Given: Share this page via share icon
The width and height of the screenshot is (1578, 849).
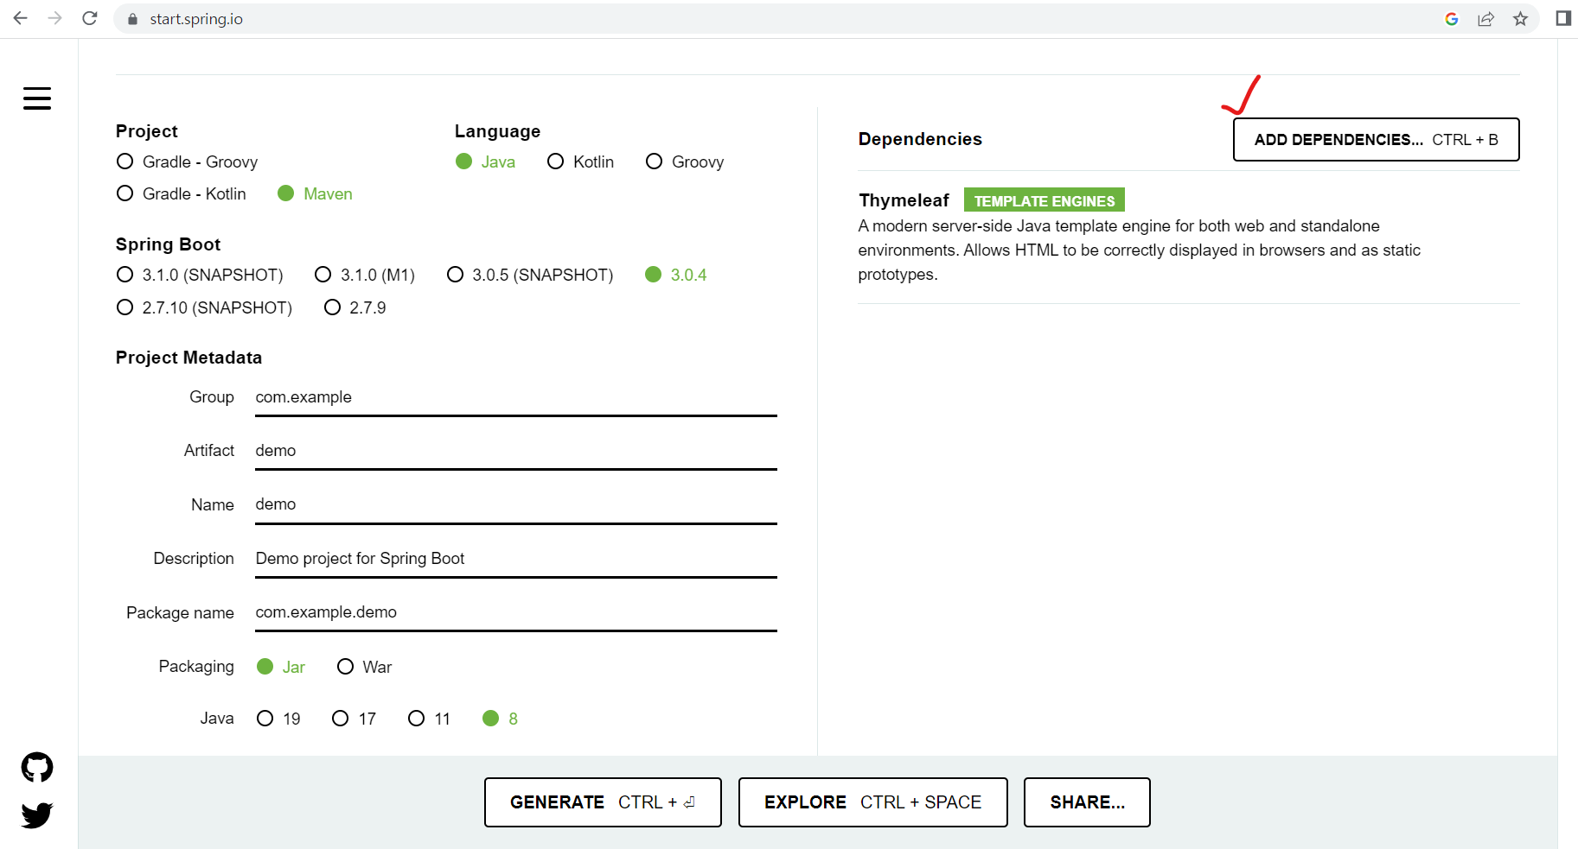Looking at the screenshot, I should pos(1486,19).
